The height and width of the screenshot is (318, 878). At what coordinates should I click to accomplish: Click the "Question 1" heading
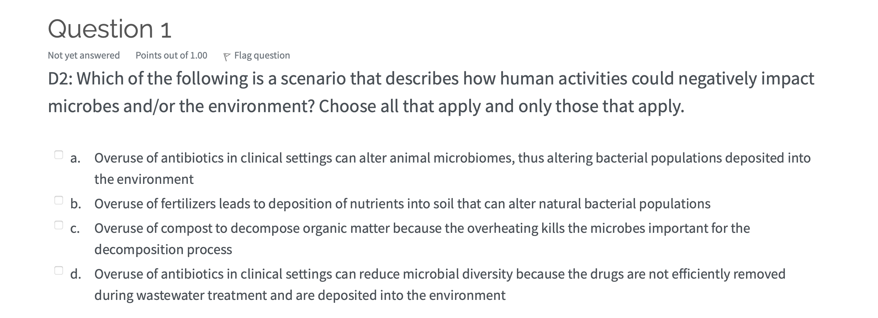click(x=110, y=29)
